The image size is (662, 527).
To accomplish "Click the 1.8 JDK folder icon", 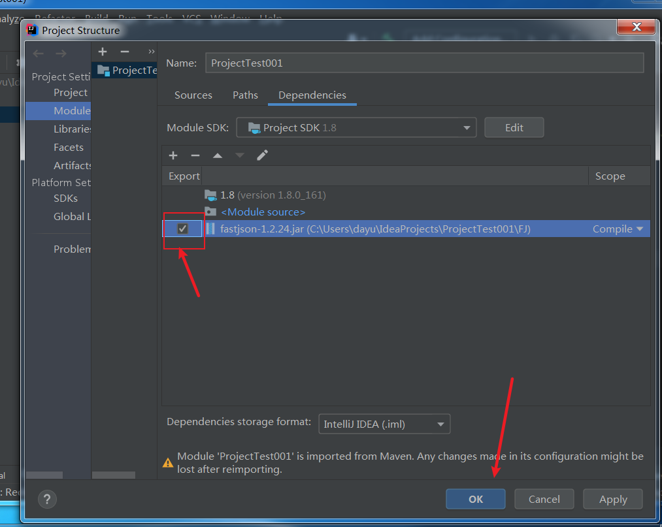I will (210, 195).
